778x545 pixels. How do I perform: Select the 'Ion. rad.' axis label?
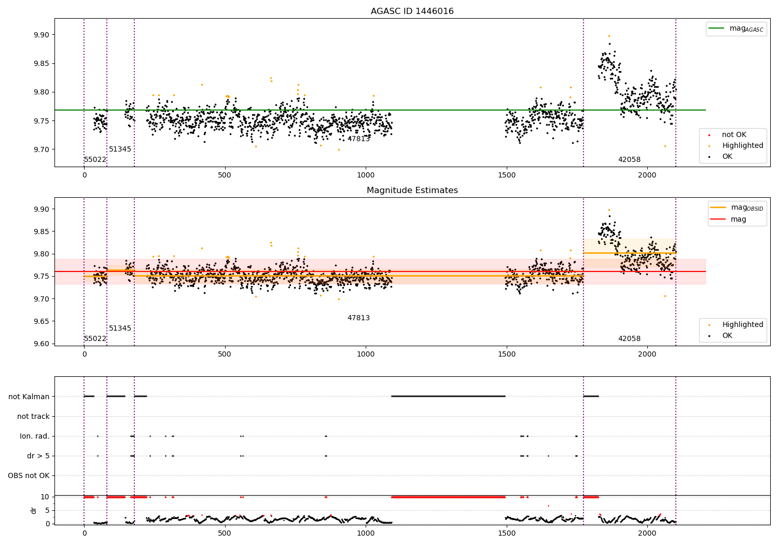point(35,436)
